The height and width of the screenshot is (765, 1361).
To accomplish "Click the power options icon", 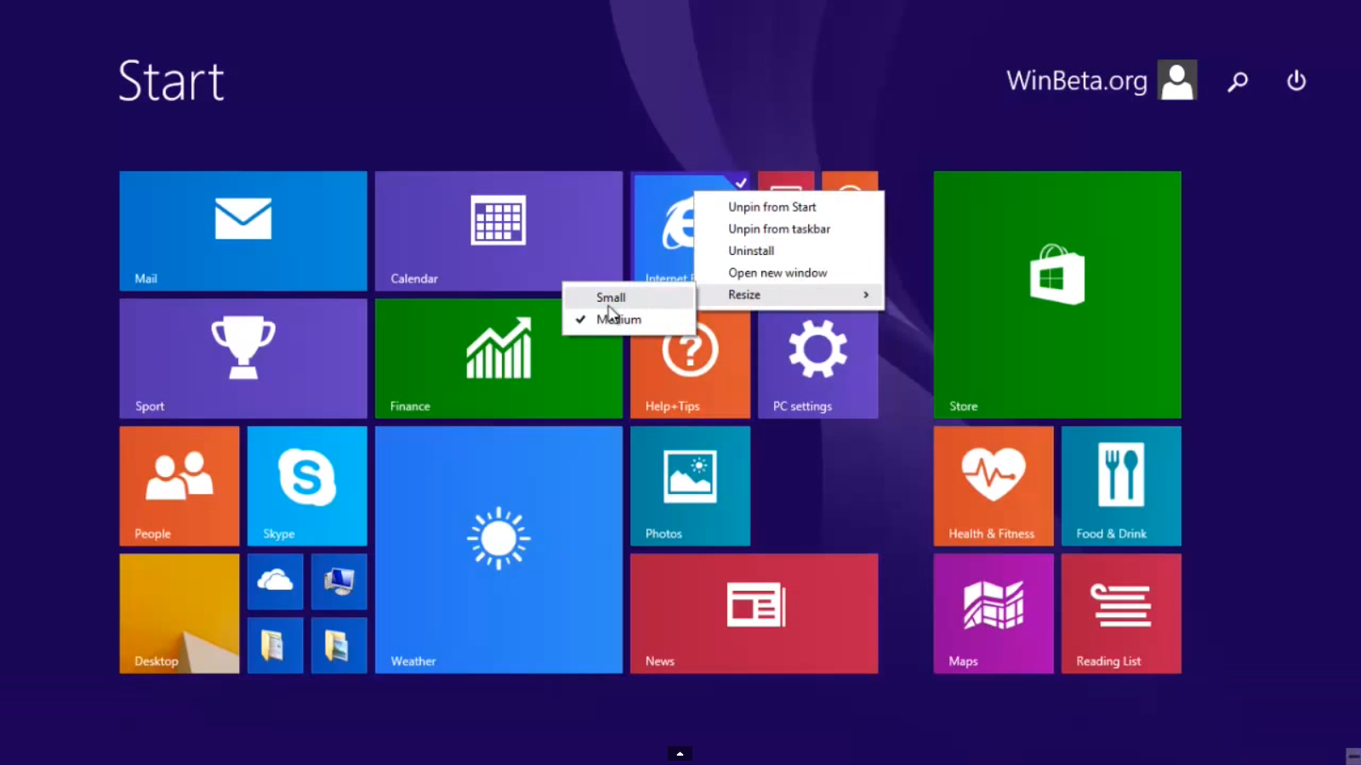I will [x=1296, y=82].
